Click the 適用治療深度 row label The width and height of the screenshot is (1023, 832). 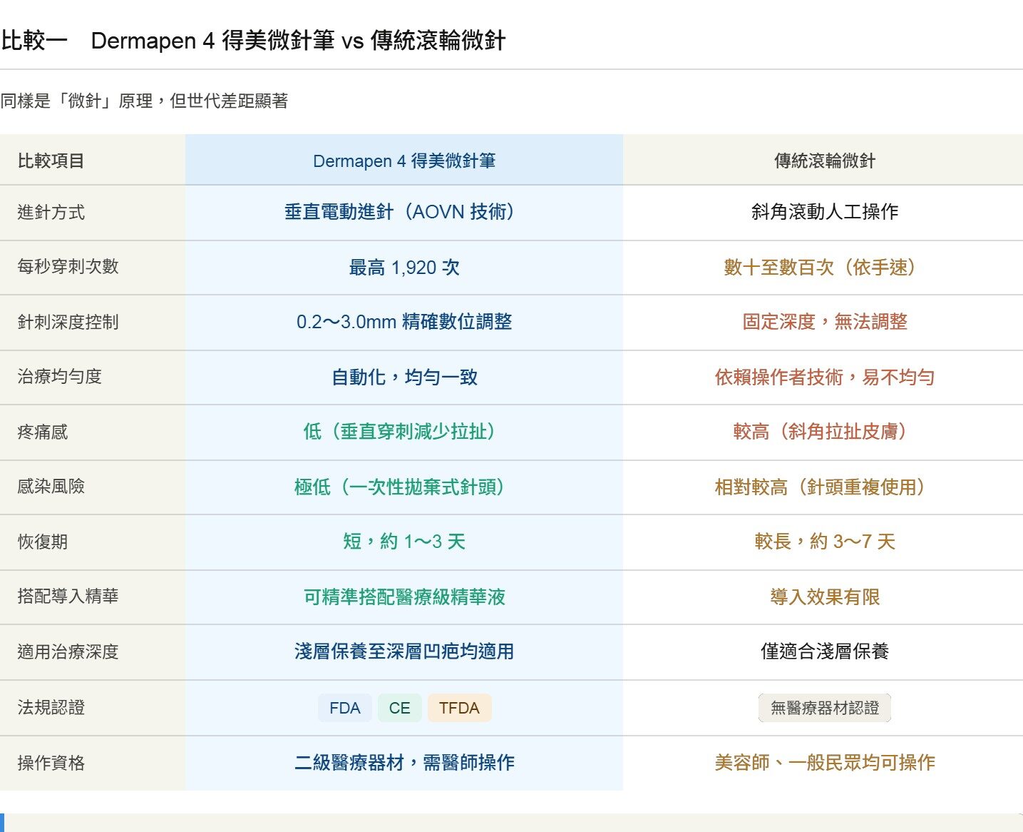click(93, 652)
